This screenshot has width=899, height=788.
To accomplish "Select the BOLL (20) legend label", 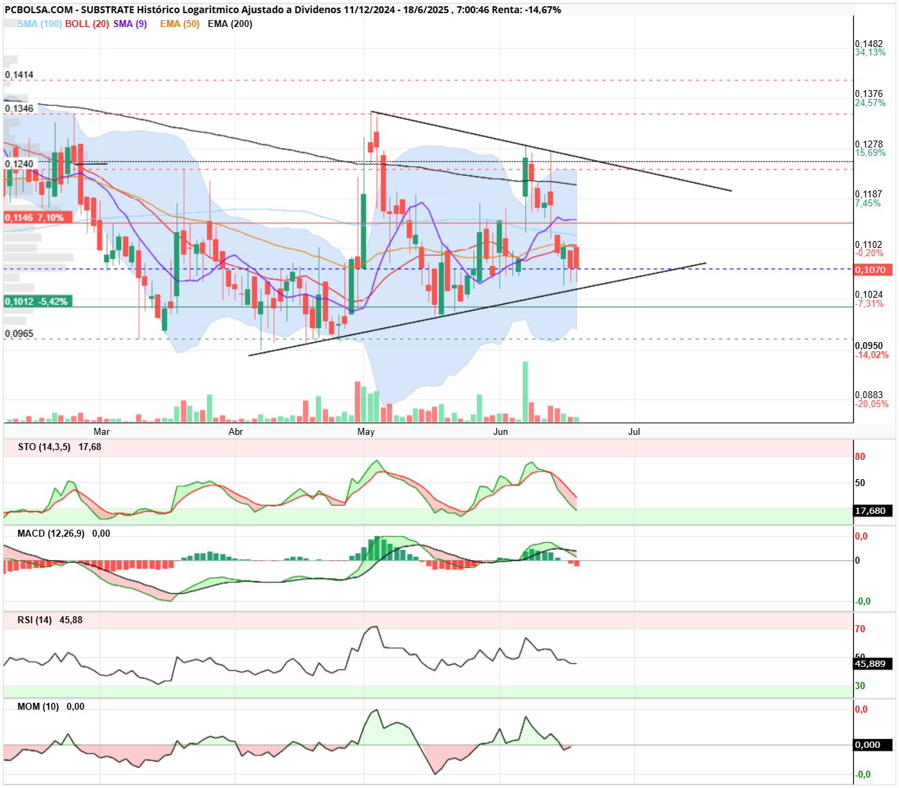I will (87, 24).
